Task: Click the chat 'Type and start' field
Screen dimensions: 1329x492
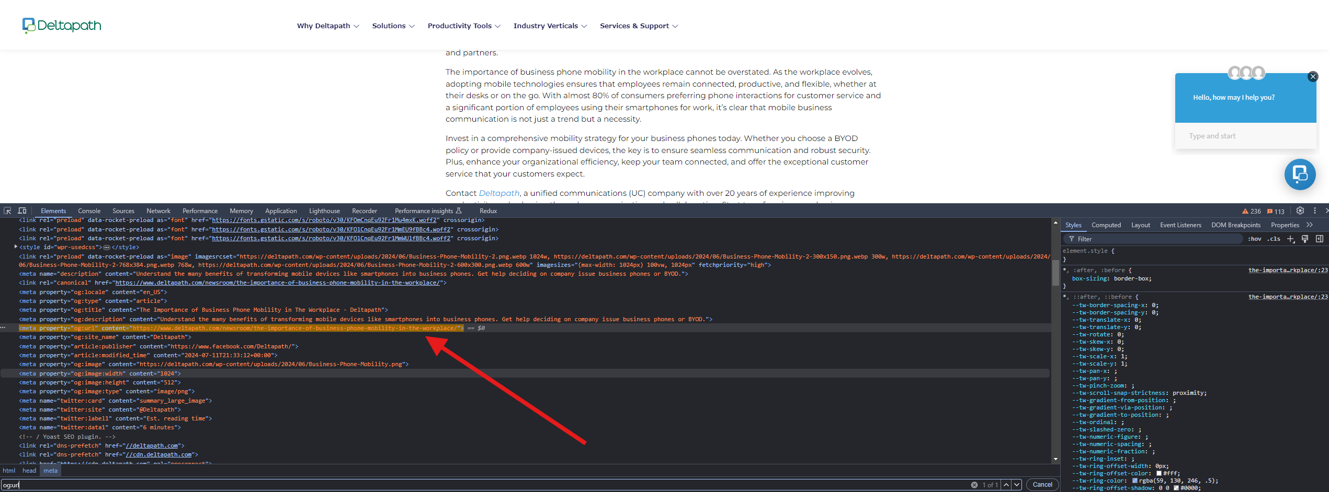Action: 1245,136
